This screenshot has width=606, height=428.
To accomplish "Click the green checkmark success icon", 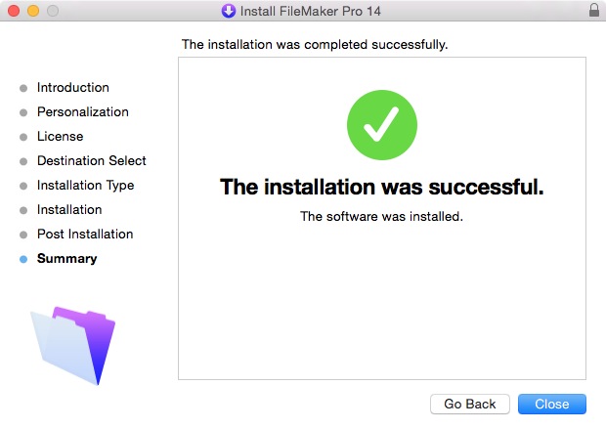I will click(382, 125).
